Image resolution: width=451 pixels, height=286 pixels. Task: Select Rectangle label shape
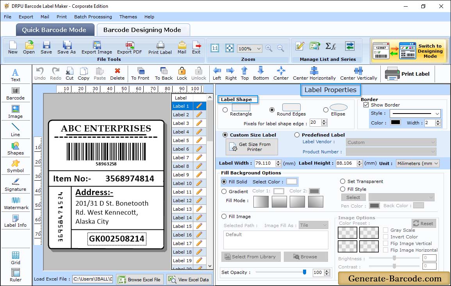coord(225,110)
